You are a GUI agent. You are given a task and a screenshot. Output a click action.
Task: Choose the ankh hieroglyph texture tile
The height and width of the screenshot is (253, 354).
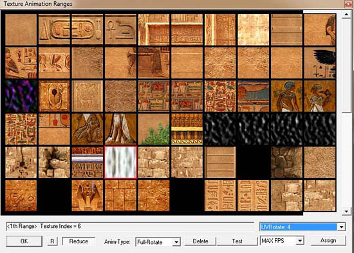click(x=120, y=30)
